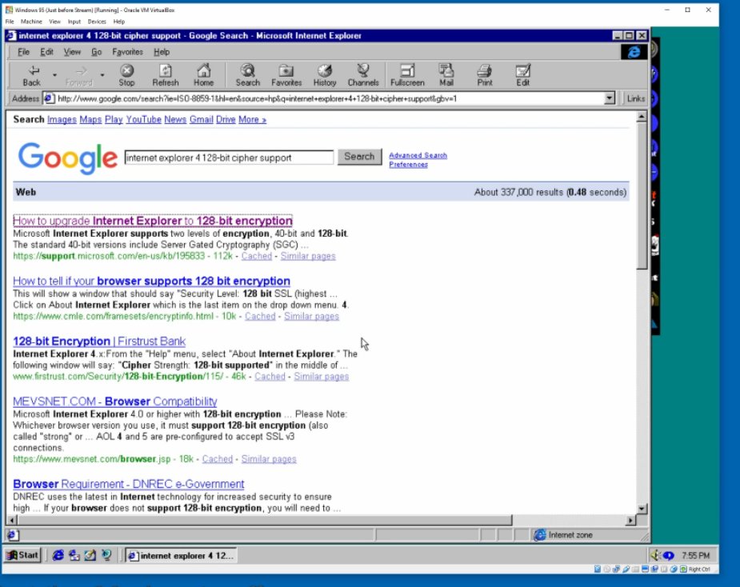Open the '128-bit Encryption | Firstrust Bank' result

[x=99, y=341]
